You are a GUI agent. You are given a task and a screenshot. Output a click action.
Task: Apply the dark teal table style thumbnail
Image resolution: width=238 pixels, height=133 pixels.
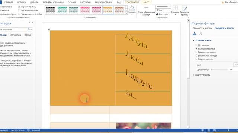74,10
